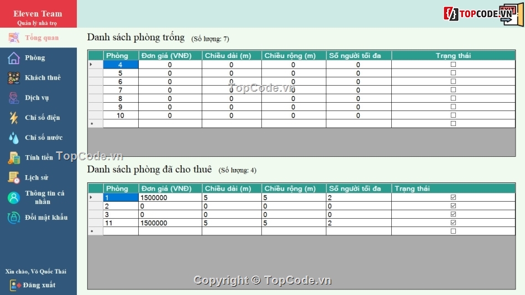Click the exit door icon at top right

point(512,14)
